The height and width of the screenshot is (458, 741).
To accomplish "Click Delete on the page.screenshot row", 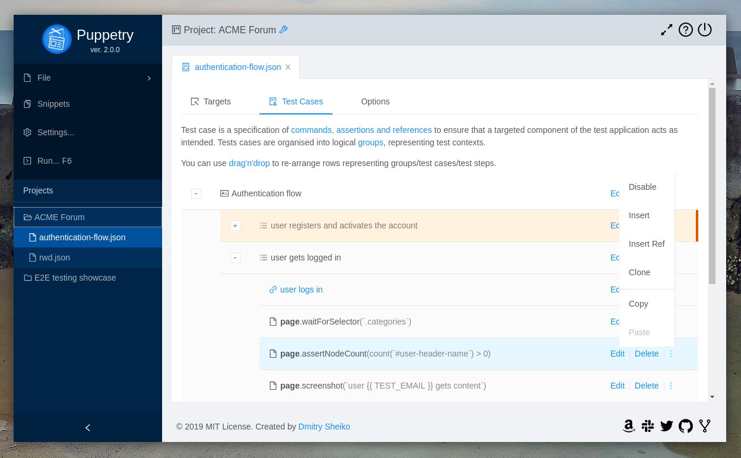I will tap(647, 386).
